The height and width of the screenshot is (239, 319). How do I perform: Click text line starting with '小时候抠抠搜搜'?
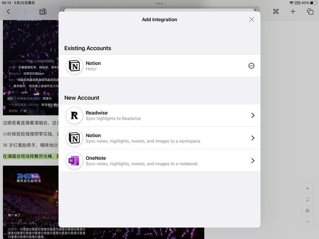(x=31, y=134)
